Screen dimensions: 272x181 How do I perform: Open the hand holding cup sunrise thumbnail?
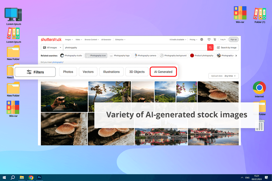[x=64, y=97]
